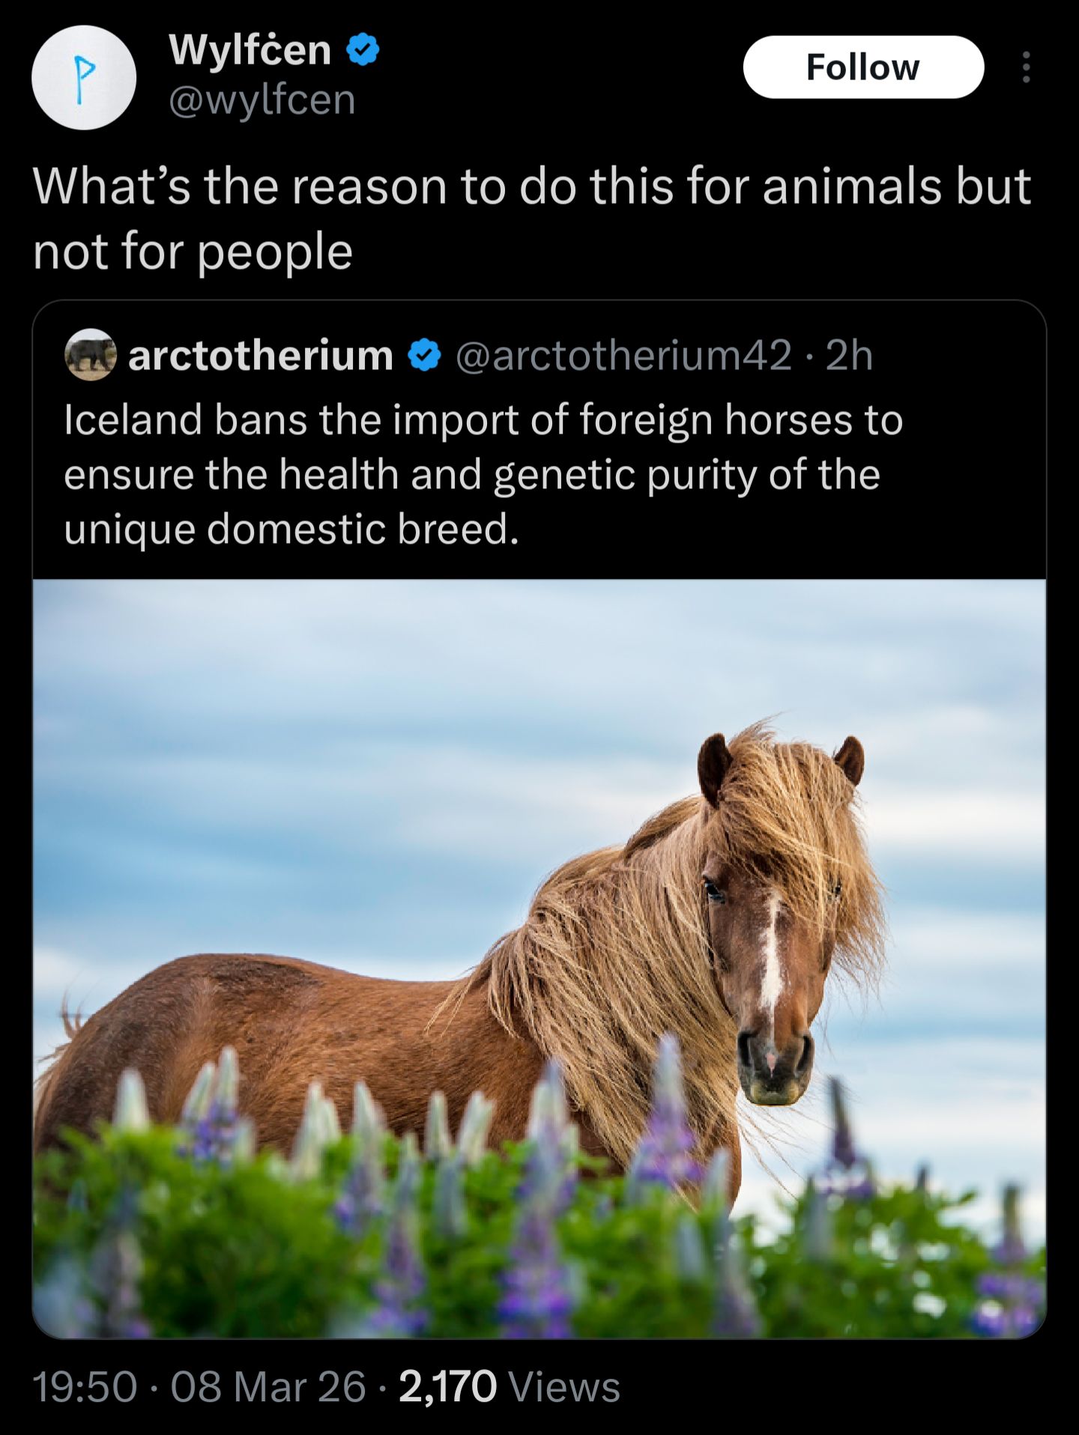Click arctotherium's verified checkmark badge
Viewport: 1079px width, 1435px height.
425,355
